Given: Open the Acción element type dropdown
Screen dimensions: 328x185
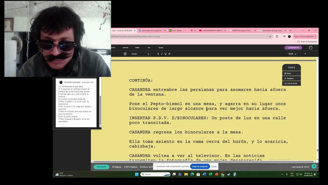Looking at the screenshot, I should [140, 54].
